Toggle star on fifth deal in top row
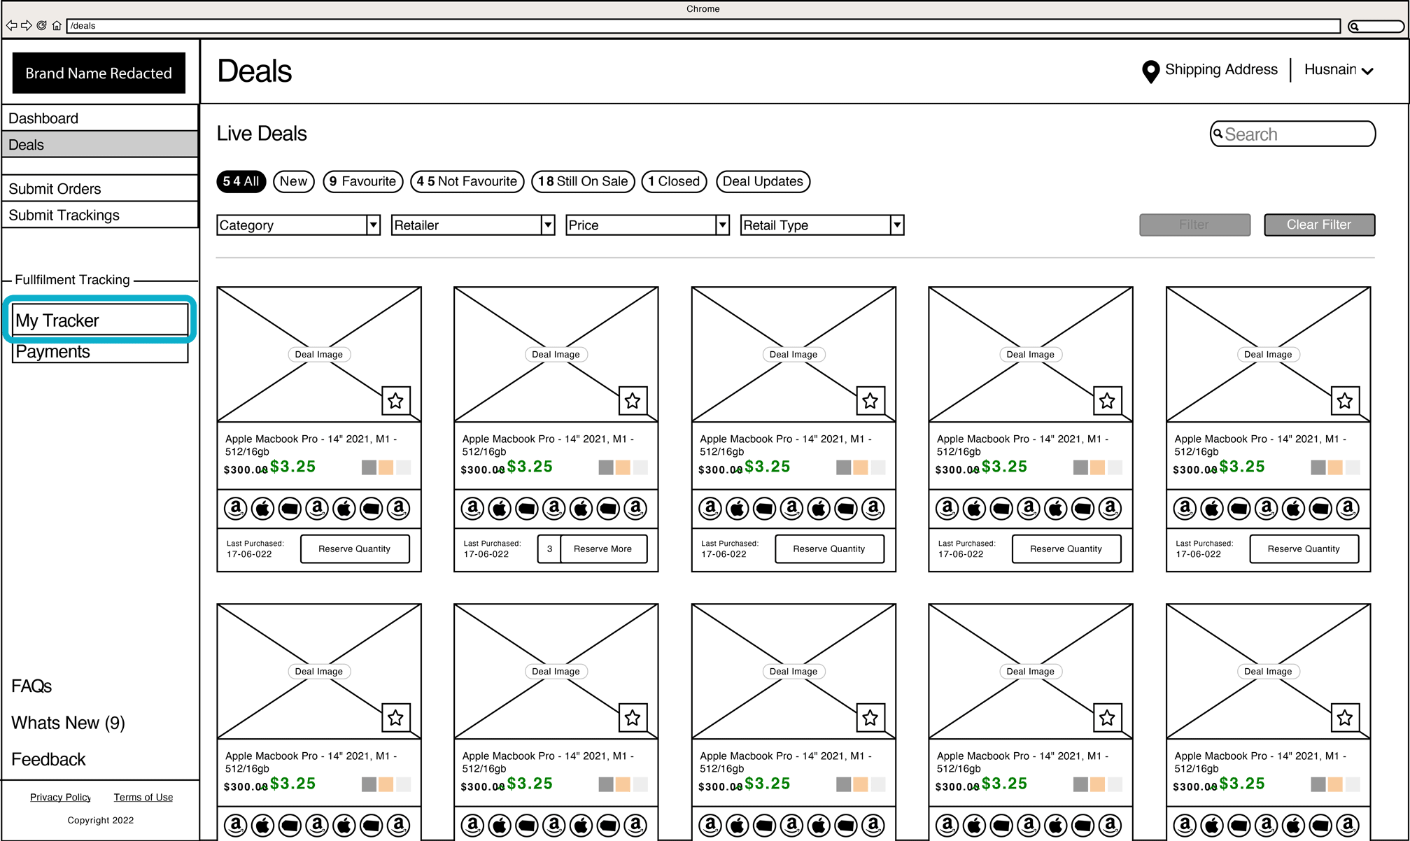 (1344, 400)
